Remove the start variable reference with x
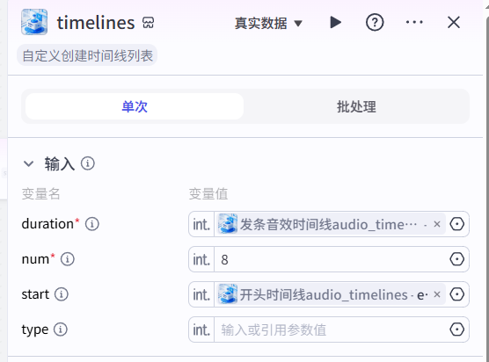 click(x=437, y=294)
